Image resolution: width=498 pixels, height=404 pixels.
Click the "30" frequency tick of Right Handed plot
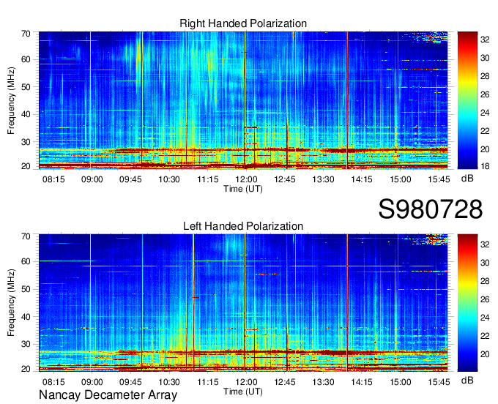(26, 142)
